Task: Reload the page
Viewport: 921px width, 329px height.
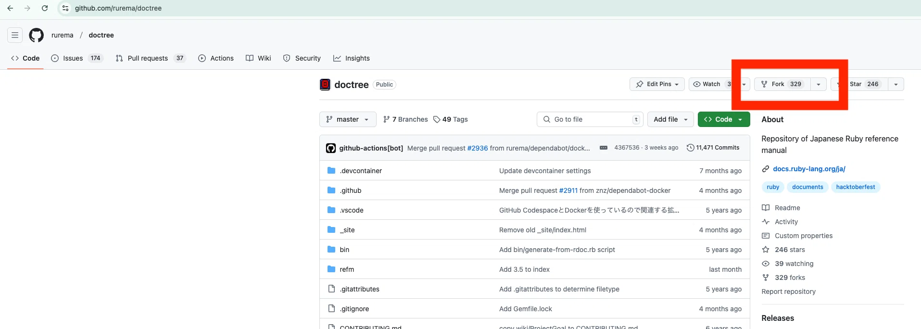Action: pyautogui.click(x=45, y=8)
